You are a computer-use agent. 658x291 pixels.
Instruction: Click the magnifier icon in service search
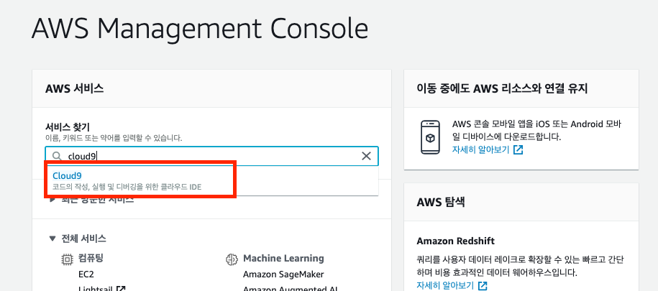coord(57,156)
